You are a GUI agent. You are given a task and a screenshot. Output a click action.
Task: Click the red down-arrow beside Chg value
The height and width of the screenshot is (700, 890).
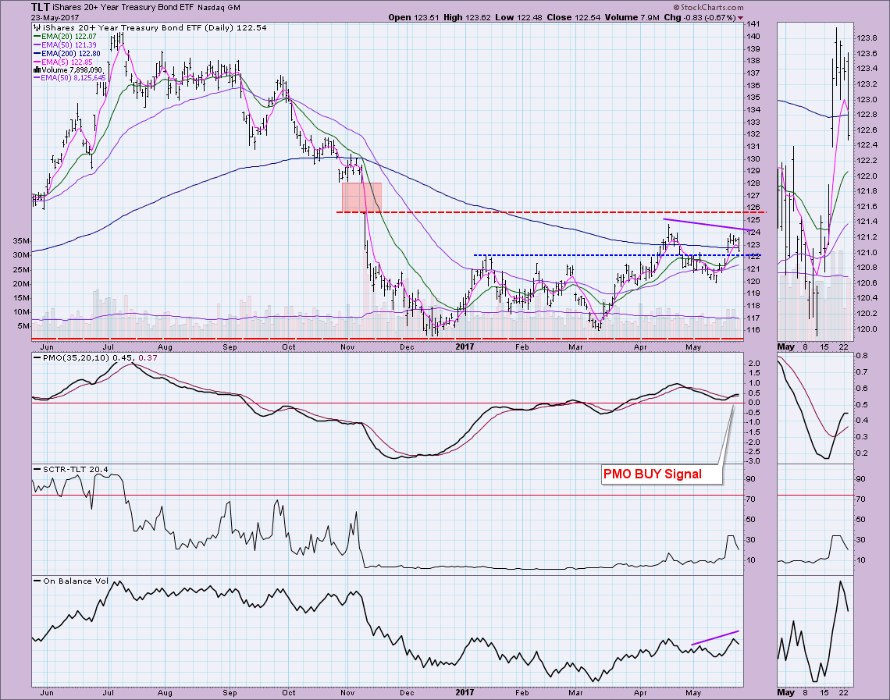coord(740,16)
